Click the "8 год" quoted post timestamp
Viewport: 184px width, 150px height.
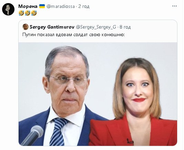[125, 27]
